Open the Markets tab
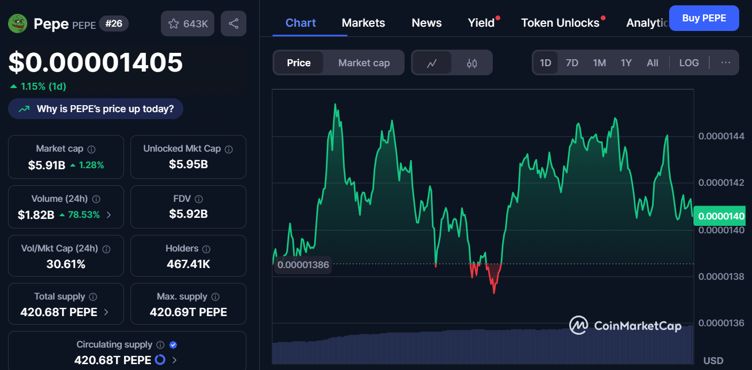The image size is (752, 370). (363, 23)
